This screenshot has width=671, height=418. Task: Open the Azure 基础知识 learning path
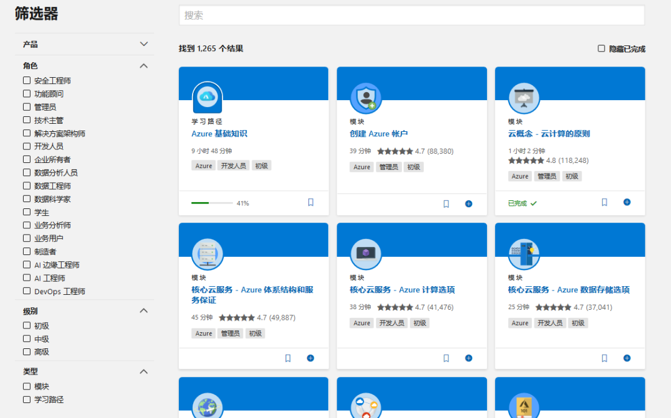coord(219,134)
